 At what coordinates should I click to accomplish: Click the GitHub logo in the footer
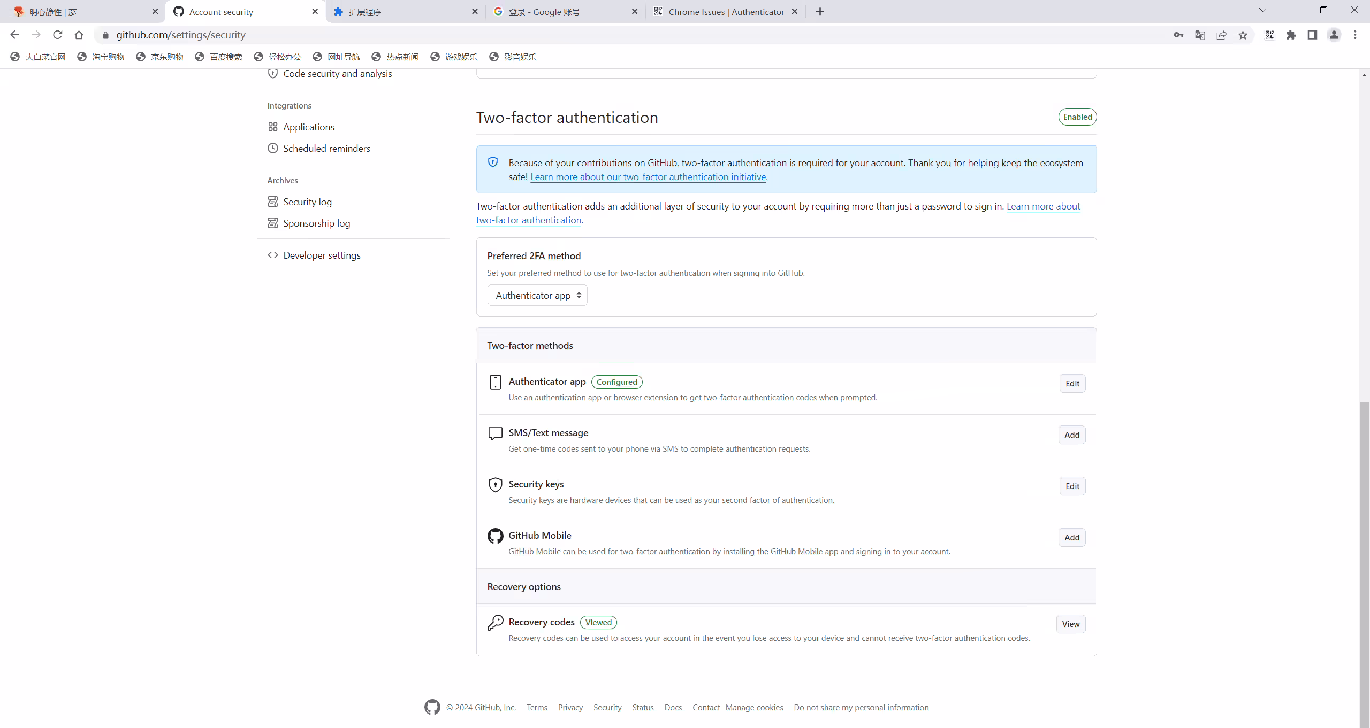tap(432, 707)
